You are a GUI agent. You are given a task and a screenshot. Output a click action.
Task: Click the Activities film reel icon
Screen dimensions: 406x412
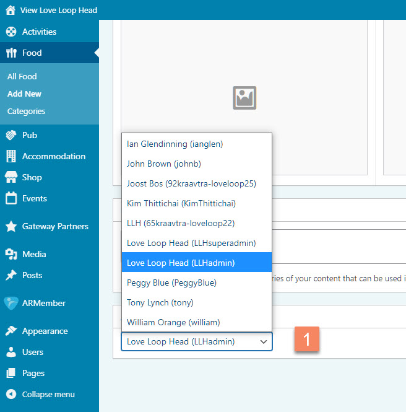pos(11,32)
